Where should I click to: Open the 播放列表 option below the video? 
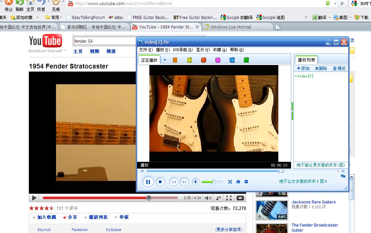point(96,217)
